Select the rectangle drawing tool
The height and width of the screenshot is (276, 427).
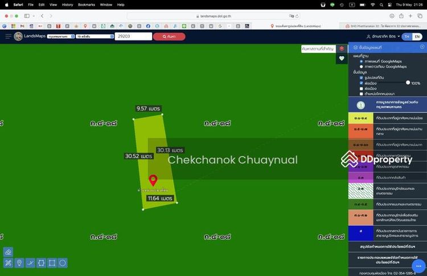click(52, 263)
